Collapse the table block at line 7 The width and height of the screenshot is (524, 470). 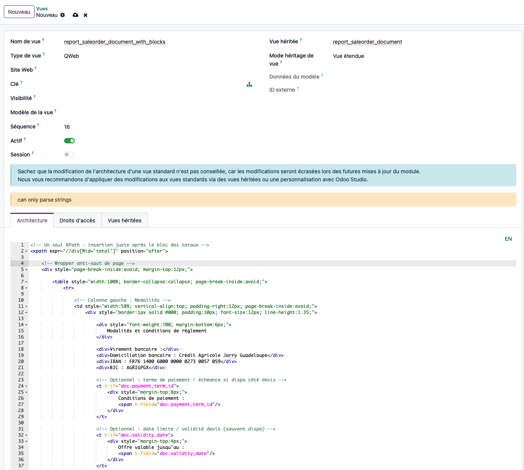(26, 282)
